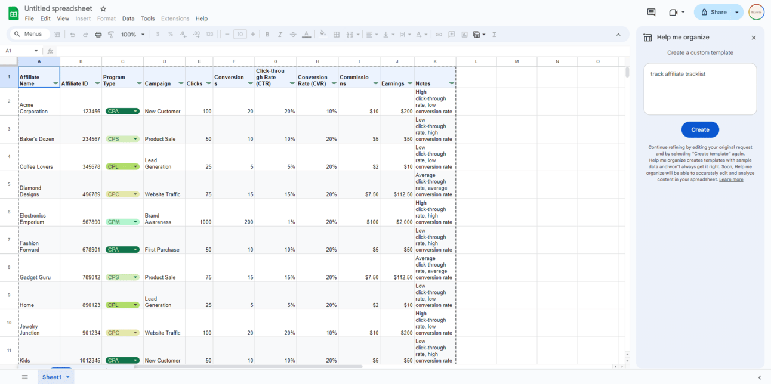
Task: Select the Sheet1 tab
Action: (x=52, y=377)
